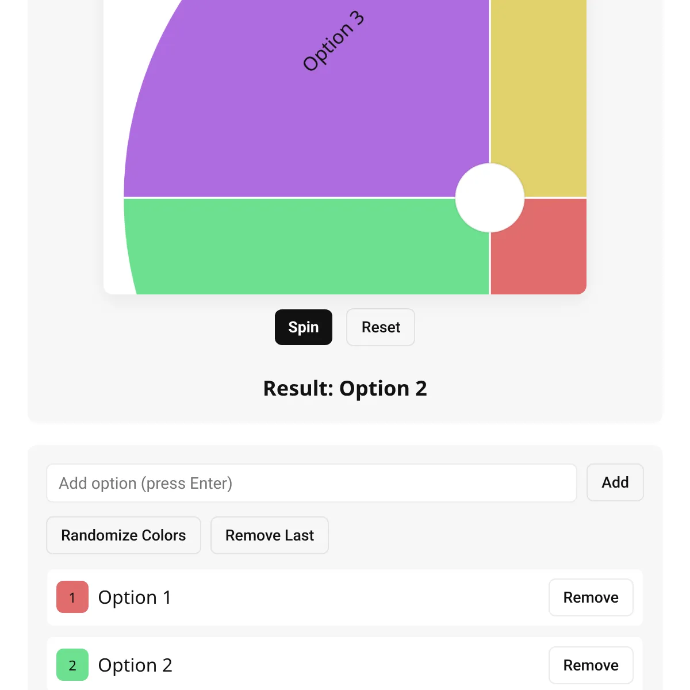Click the black Spin button

[304, 327]
